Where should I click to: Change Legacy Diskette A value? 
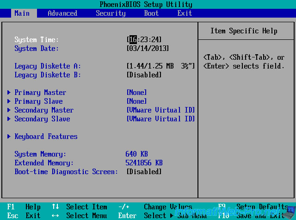[160, 66]
